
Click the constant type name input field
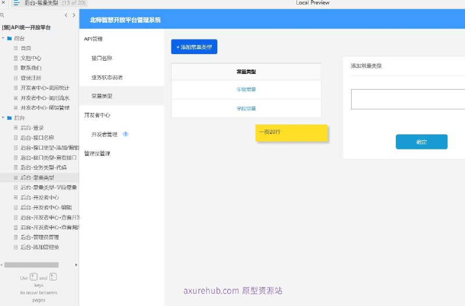408,99
